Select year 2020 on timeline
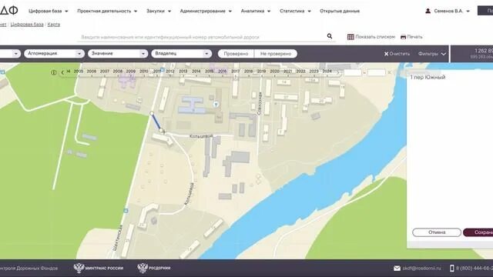Viewport: 493px width, 277px height. (274, 72)
